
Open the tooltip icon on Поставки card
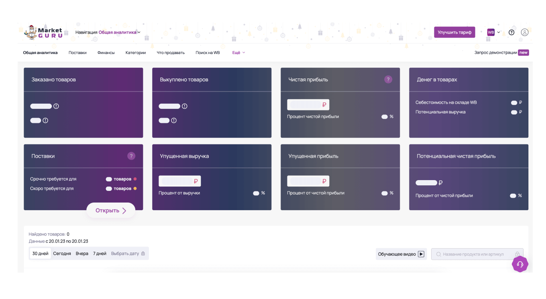click(x=131, y=156)
